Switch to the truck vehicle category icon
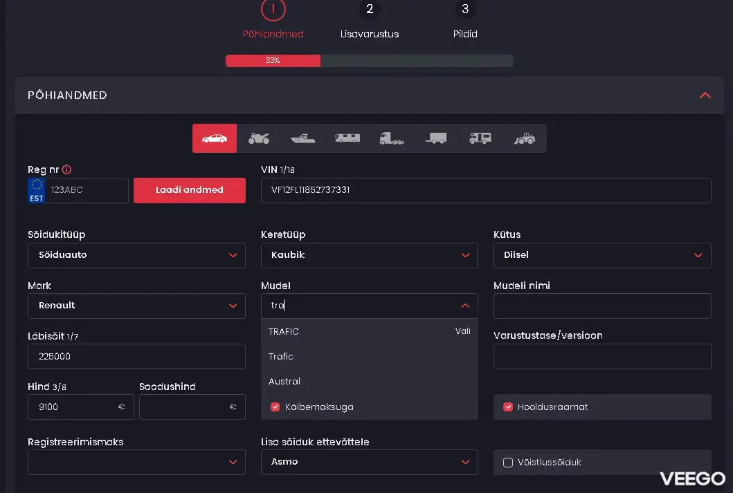 391,138
